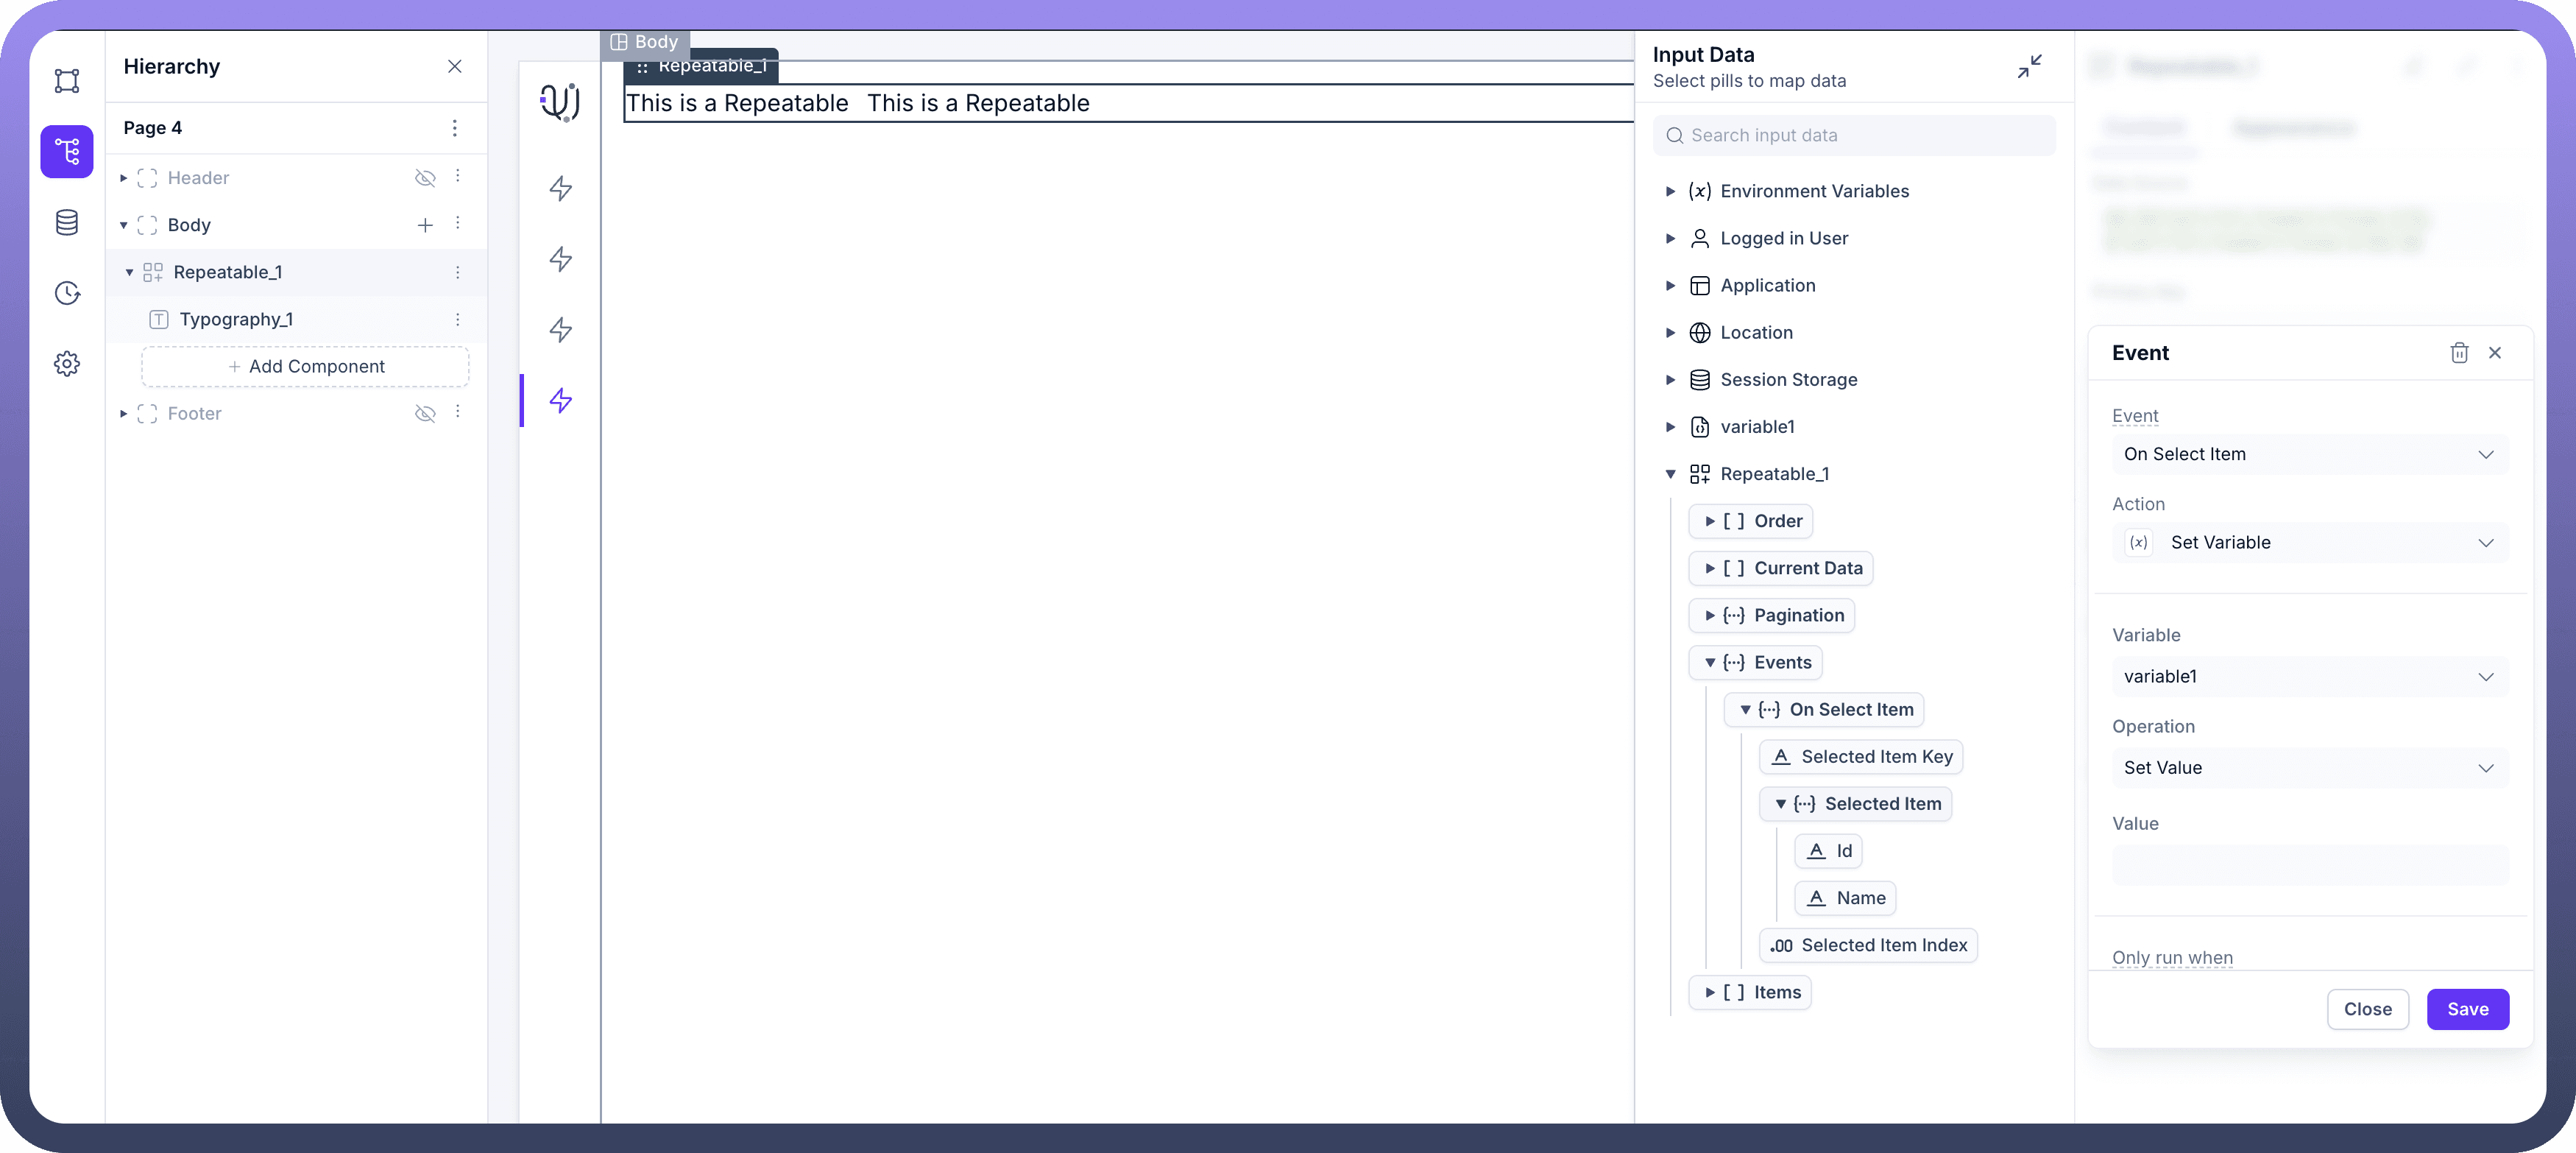Viewport: 2576px width, 1153px height.
Task: Expand Environment Variables in input data
Action: (1670, 191)
